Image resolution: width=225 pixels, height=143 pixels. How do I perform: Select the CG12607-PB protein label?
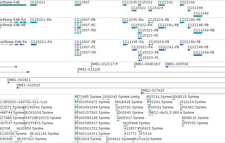tap(85, 42)
